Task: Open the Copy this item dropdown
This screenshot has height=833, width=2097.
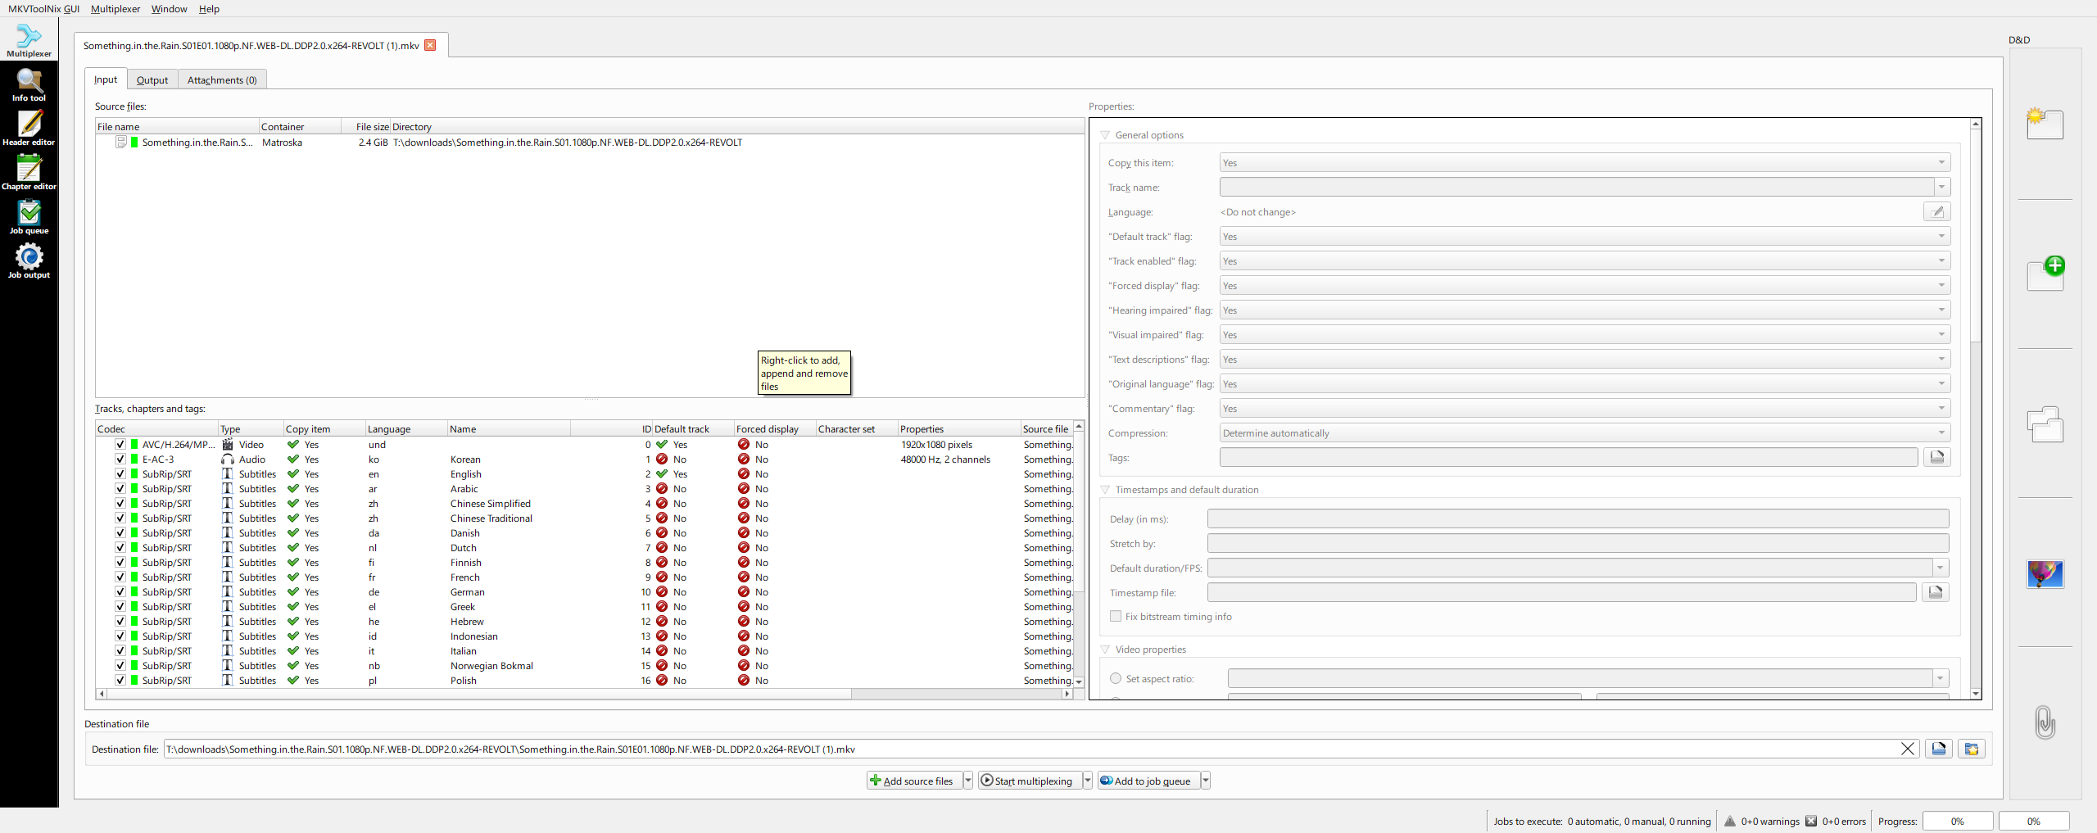Action: click(x=1585, y=163)
